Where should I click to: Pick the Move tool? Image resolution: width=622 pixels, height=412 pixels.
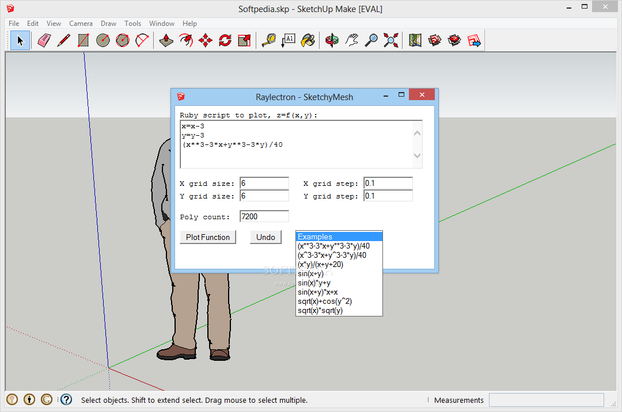pyautogui.click(x=206, y=40)
